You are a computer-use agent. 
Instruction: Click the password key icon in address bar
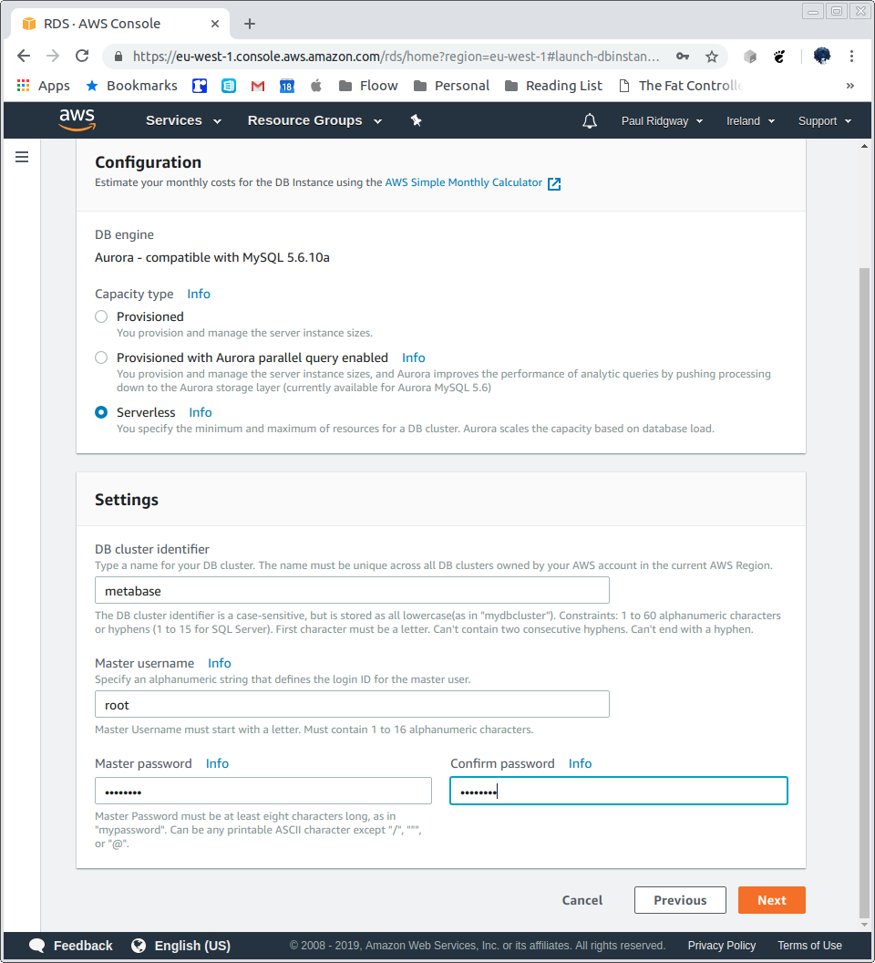pos(683,56)
